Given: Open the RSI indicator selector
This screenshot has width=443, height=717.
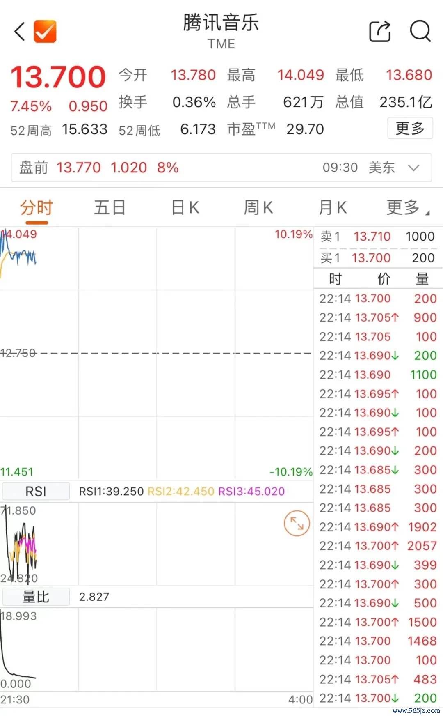Looking at the screenshot, I should pos(36,491).
